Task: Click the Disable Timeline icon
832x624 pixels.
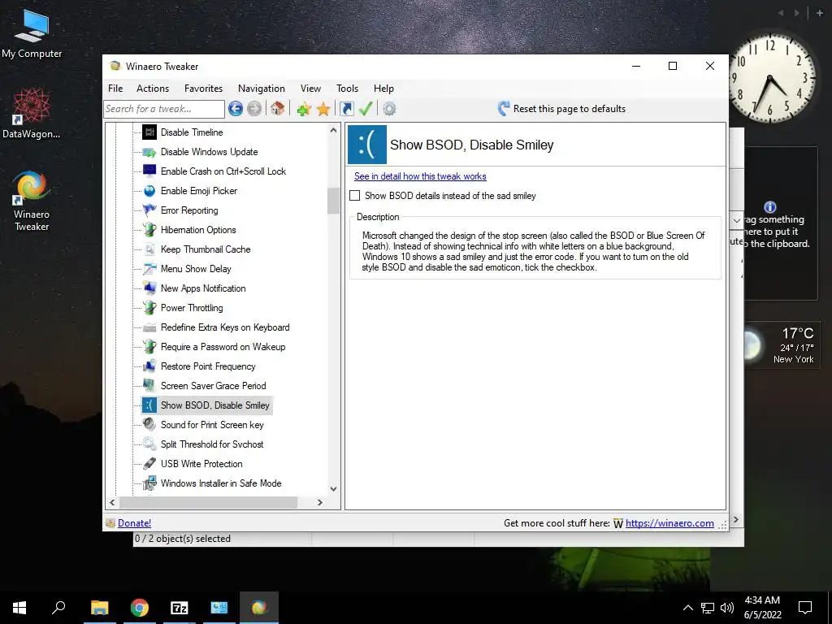Action: pyautogui.click(x=149, y=132)
